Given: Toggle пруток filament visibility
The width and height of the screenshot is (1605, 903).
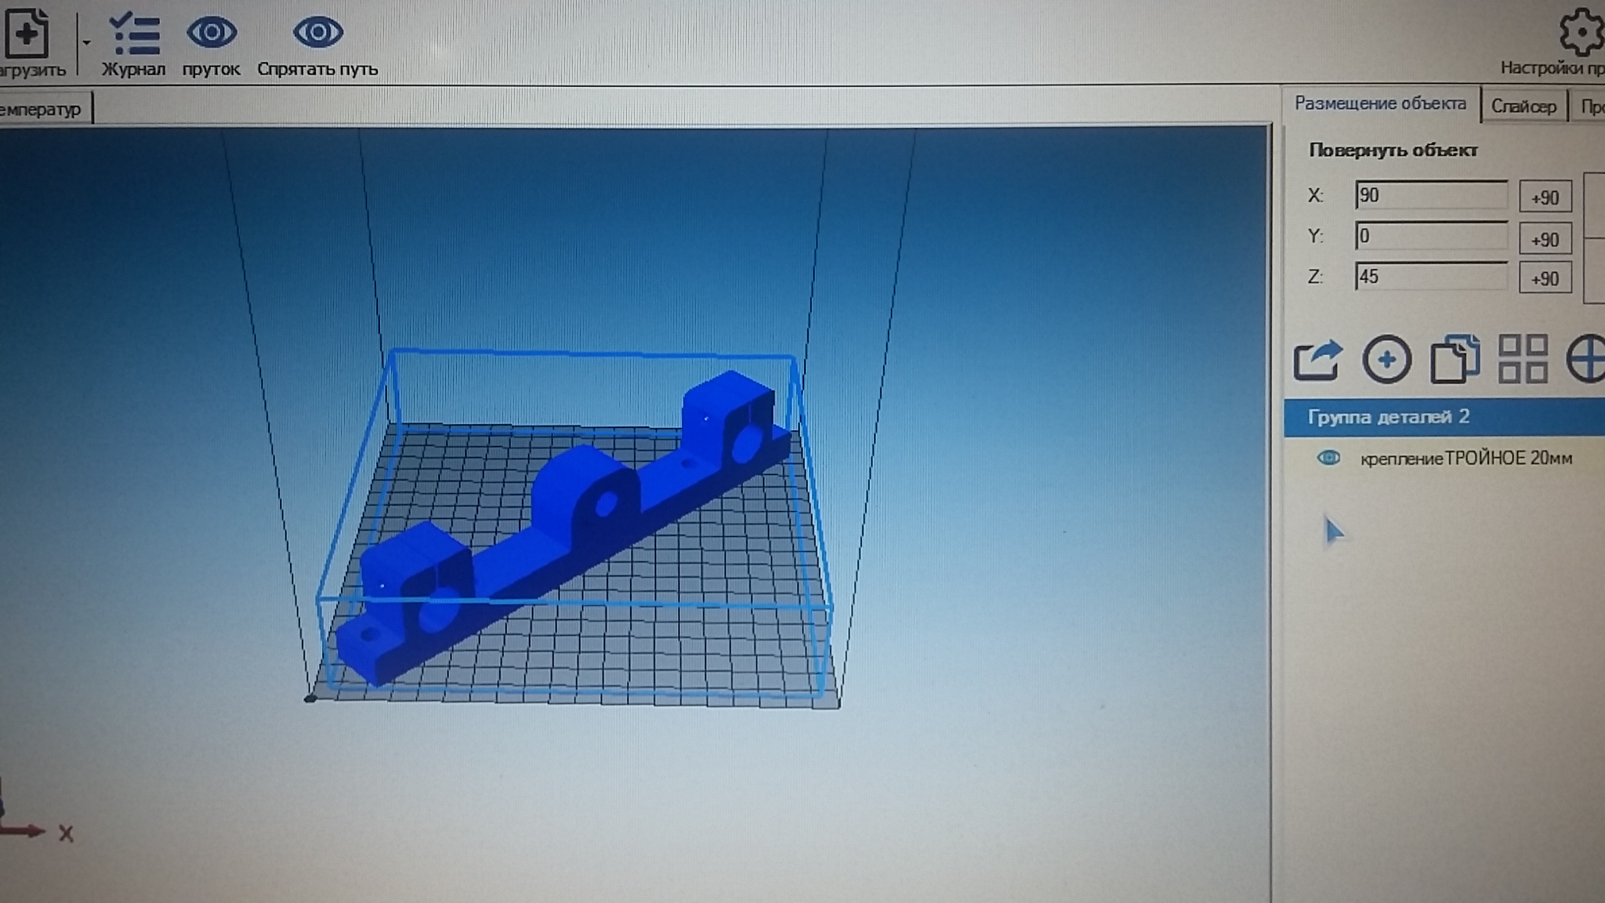Looking at the screenshot, I should pos(211,33).
